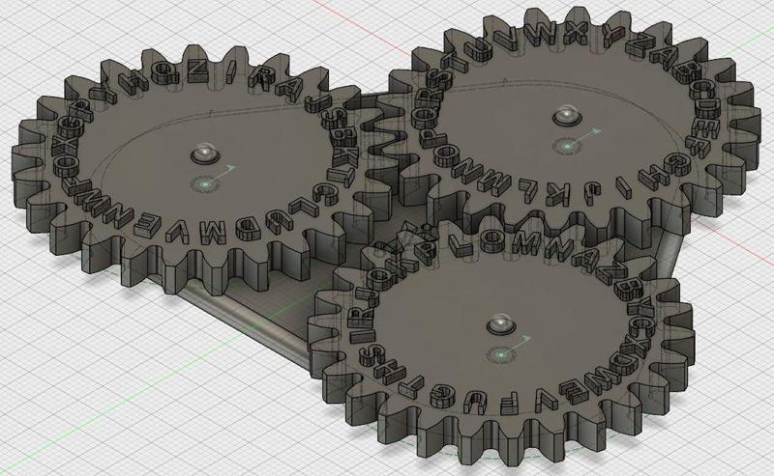Select the bottom gear's silver joint glyph
The width and height of the screenshot is (774, 476).
pos(501,324)
